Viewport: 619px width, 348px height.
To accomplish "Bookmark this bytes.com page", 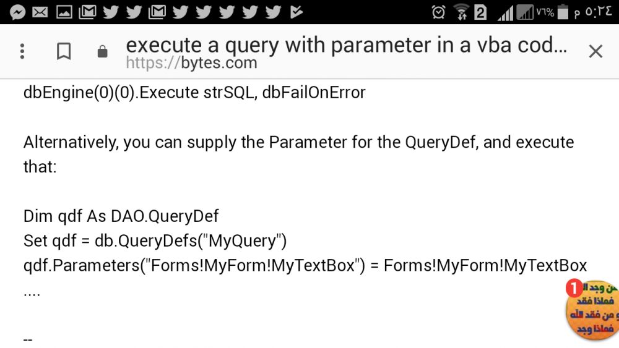I will [x=64, y=51].
